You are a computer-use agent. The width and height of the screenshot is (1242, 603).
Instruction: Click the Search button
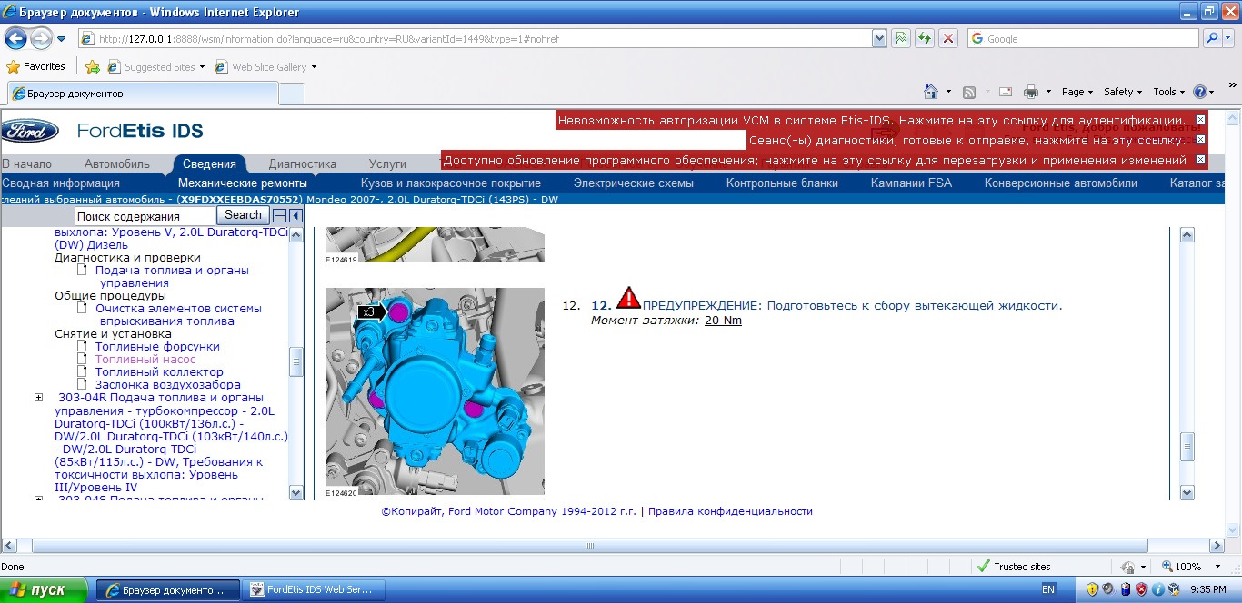pos(243,215)
